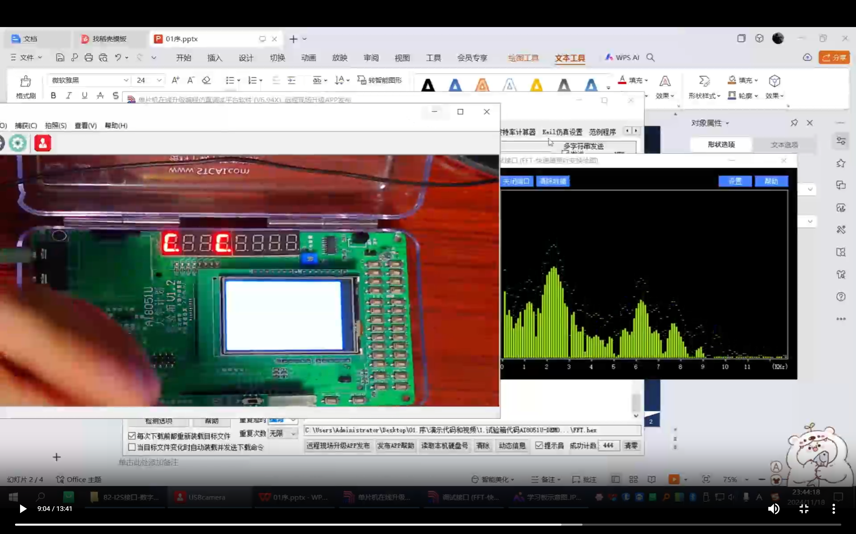Switch to slide sorter grid view icon
856x534 pixels.
(x=634, y=479)
